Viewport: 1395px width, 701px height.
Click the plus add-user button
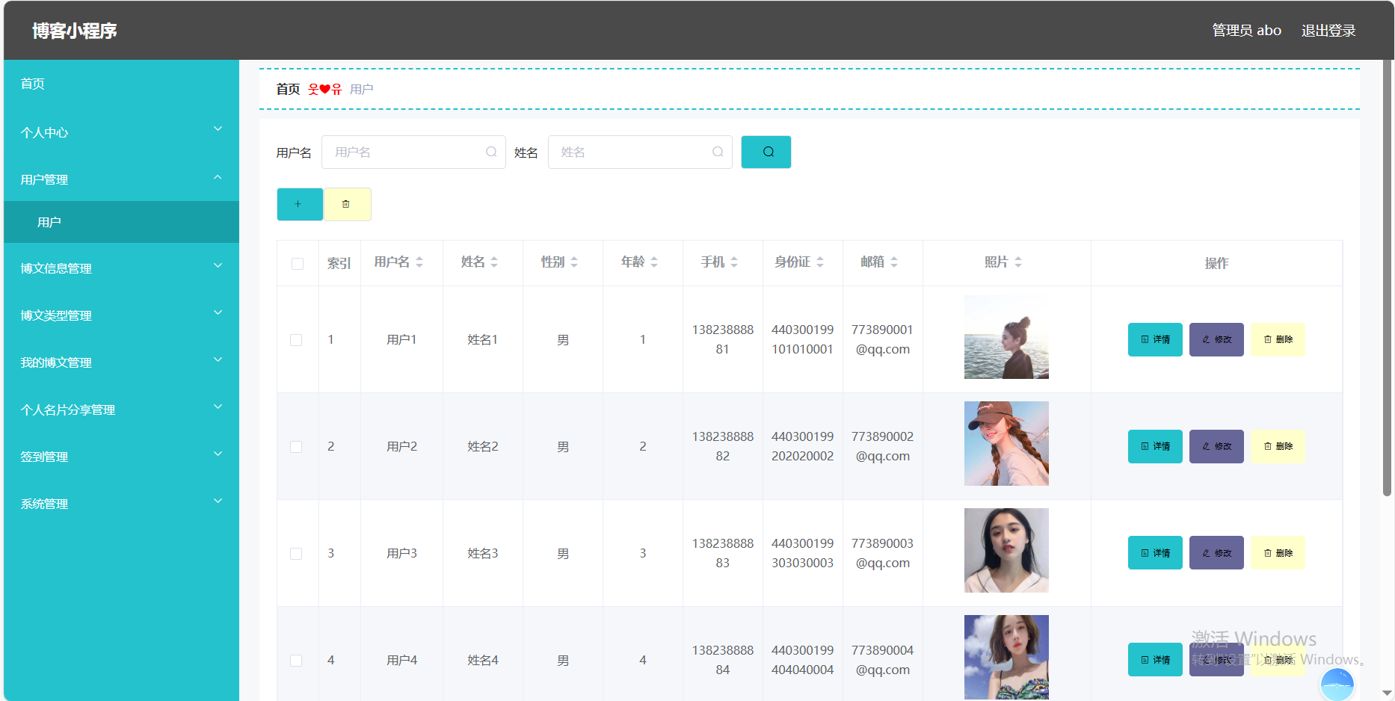pos(299,204)
